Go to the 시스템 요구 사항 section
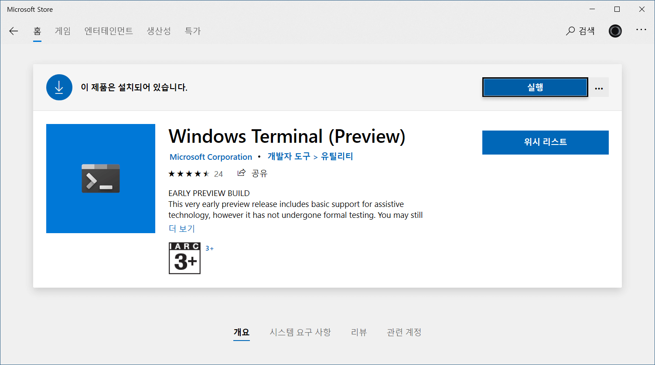Image resolution: width=655 pixels, height=365 pixels. coord(300,332)
